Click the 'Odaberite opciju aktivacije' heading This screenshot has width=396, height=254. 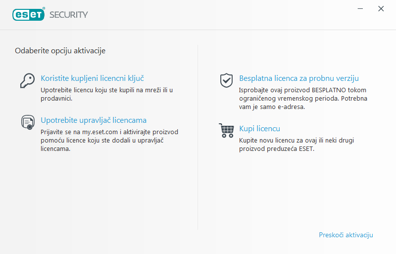click(x=60, y=50)
